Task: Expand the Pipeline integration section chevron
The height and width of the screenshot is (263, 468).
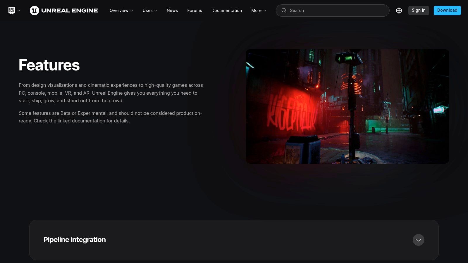Action: click(419, 240)
